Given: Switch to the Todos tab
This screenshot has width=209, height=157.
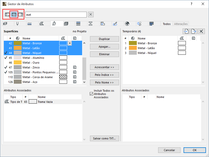Looking at the screenshot, I should pyautogui.click(x=167, y=24).
